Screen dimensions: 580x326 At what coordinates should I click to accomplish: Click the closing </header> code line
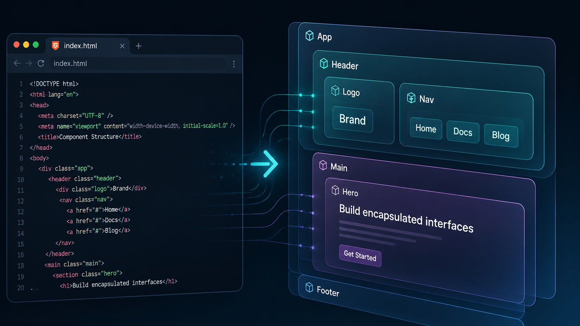click(60, 254)
